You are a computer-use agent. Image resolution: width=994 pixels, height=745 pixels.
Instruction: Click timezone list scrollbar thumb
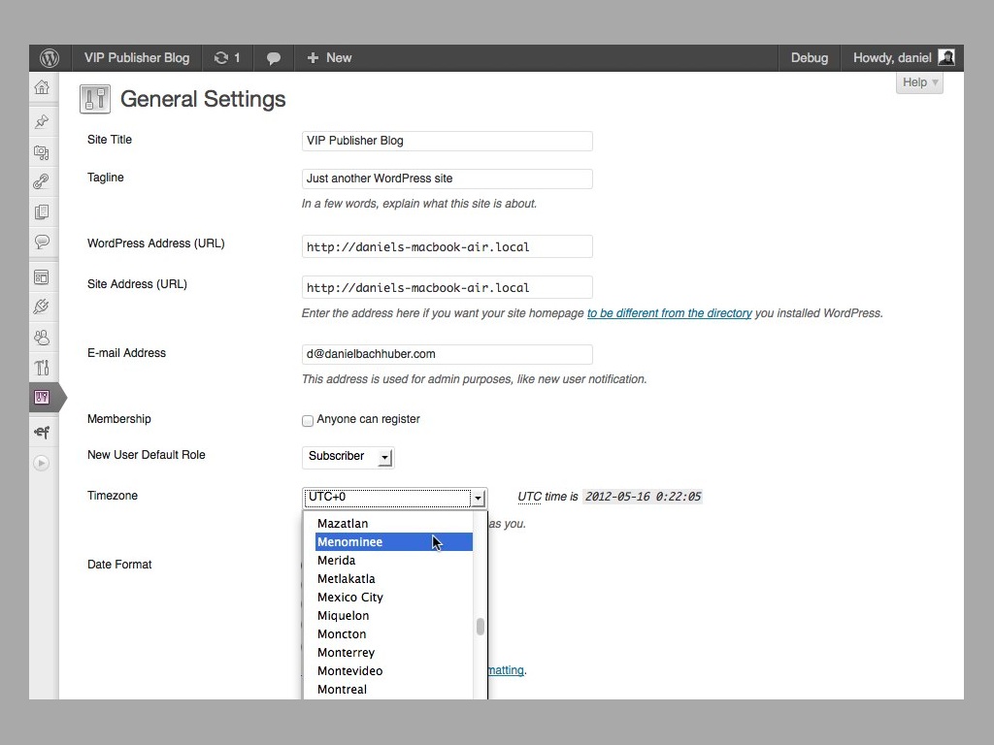480,626
